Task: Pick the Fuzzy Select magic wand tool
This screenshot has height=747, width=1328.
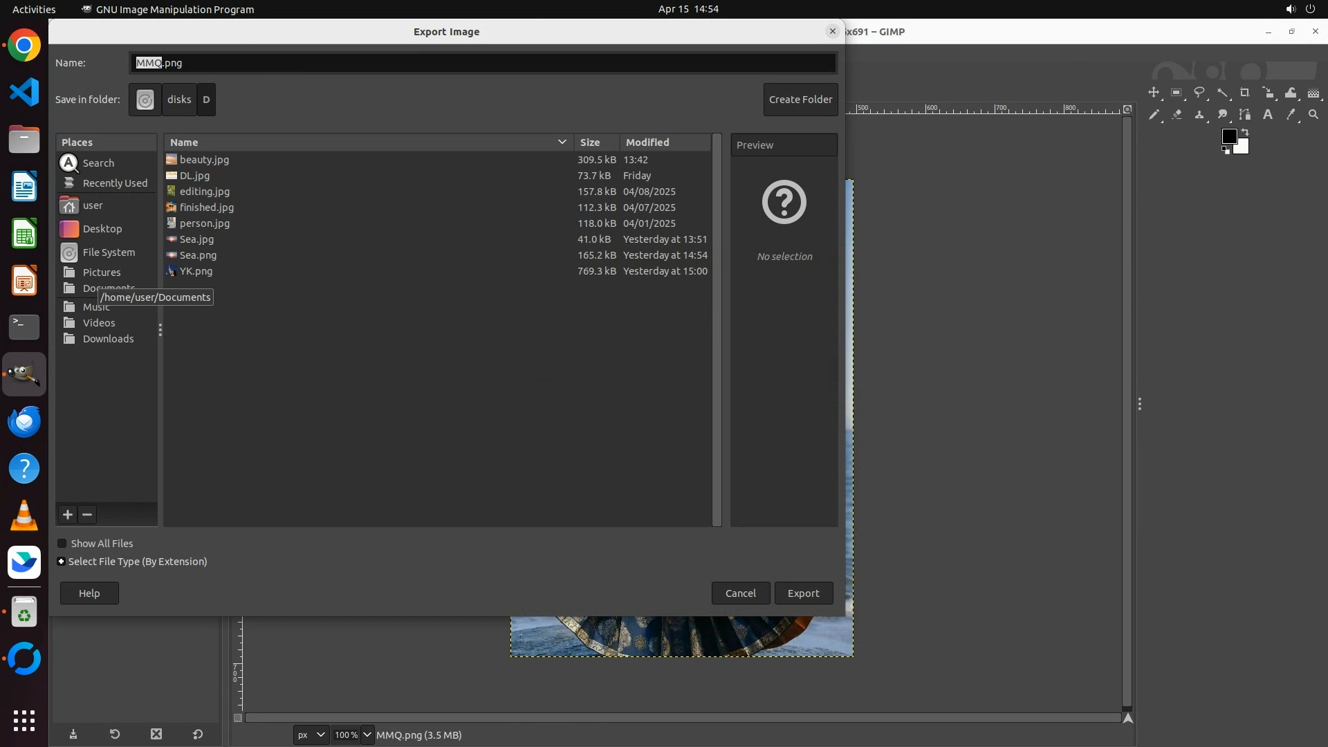Action: pyautogui.click(x=1223, y=93)
